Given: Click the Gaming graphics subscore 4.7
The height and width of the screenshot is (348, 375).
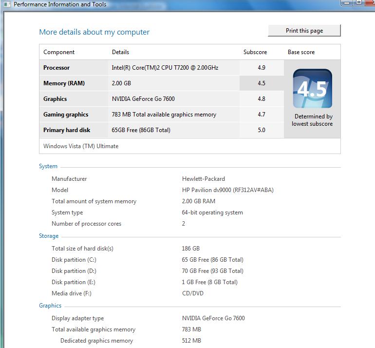Looking at the screenshot, I should point(262,115).
